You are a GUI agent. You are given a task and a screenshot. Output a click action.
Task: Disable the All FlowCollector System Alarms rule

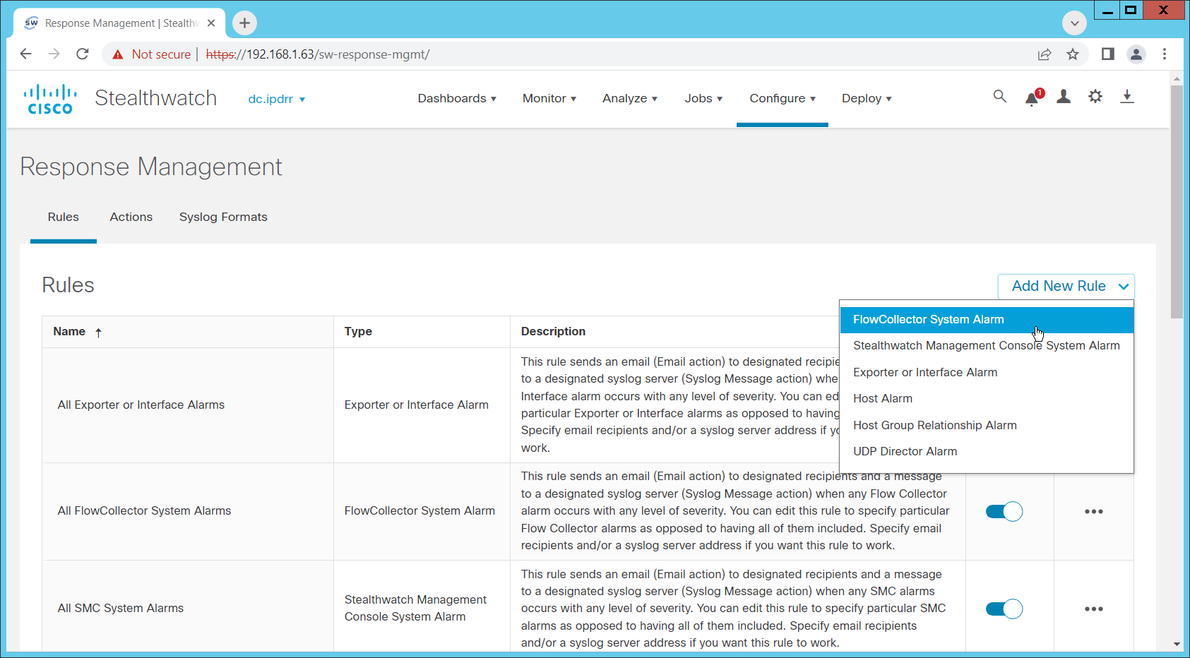point(1004,511)
